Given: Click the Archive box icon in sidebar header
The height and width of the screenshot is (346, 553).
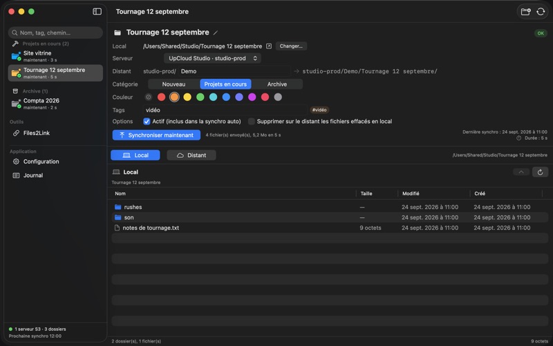Looking at the screenshot, I should point(15,91).
